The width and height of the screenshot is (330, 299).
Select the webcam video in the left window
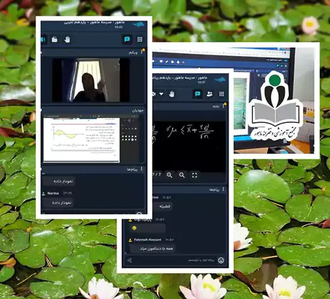pyautogui.click(x=91, y=80)
